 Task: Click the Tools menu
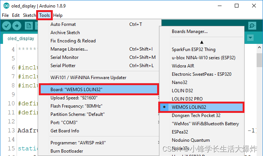click(44, 15)
